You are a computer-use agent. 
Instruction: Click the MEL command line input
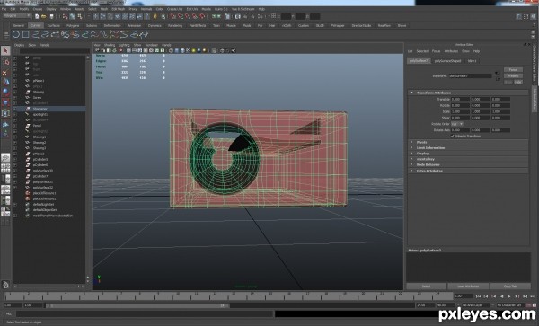tap(145, 313)
